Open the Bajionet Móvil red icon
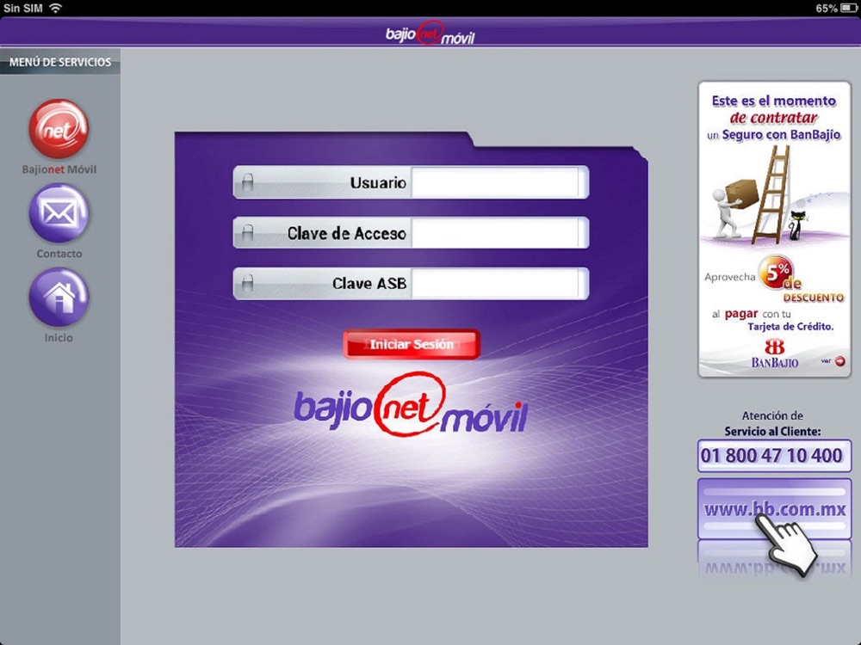The image size is (861, 645). (59, 129)
